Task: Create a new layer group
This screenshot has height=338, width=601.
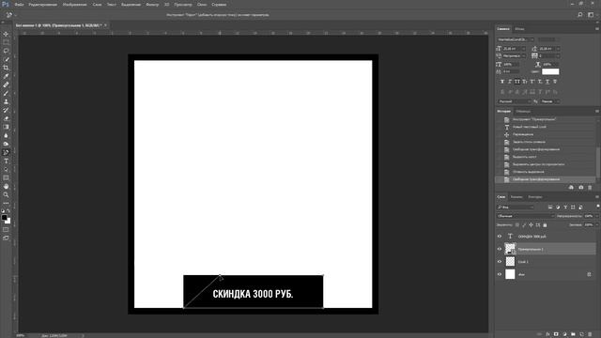Action: coord(573,334)
